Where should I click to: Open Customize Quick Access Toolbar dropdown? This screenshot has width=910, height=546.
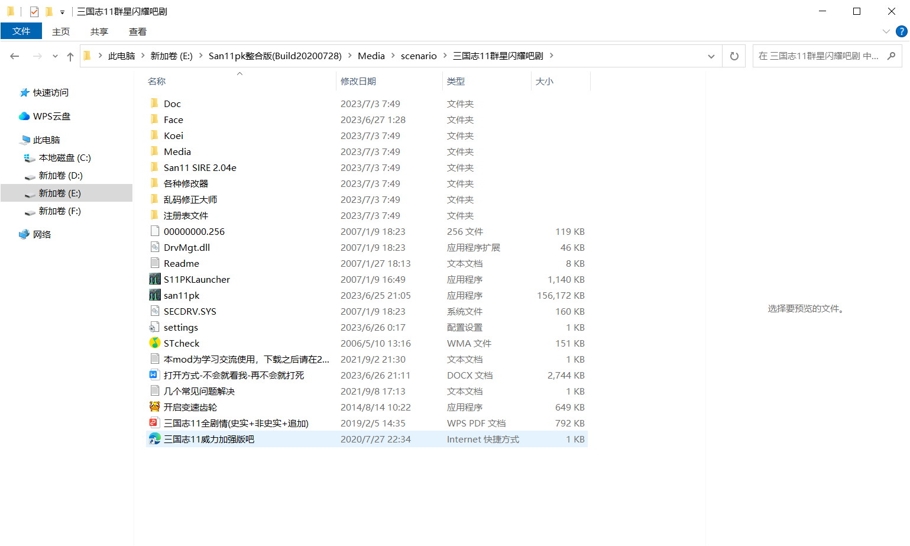(62, 12)
